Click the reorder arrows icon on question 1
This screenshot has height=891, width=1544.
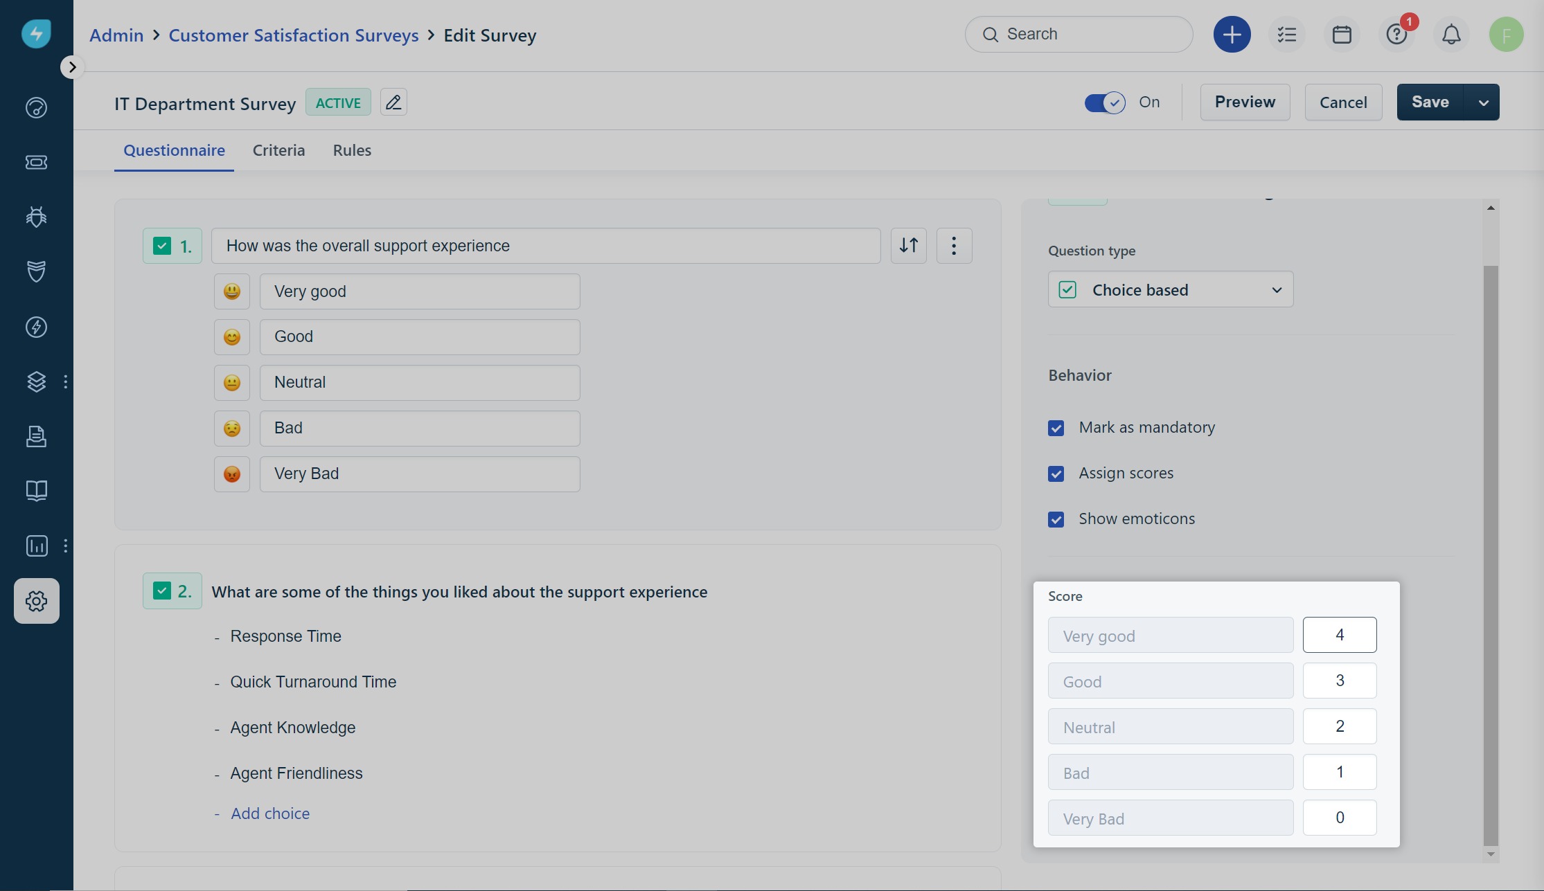tap(908, 246)
